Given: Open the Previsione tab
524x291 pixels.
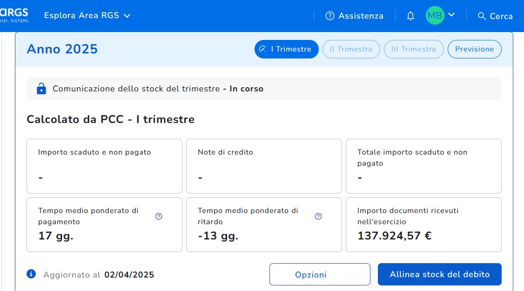Looking at the screenshot, I should 474,49.
